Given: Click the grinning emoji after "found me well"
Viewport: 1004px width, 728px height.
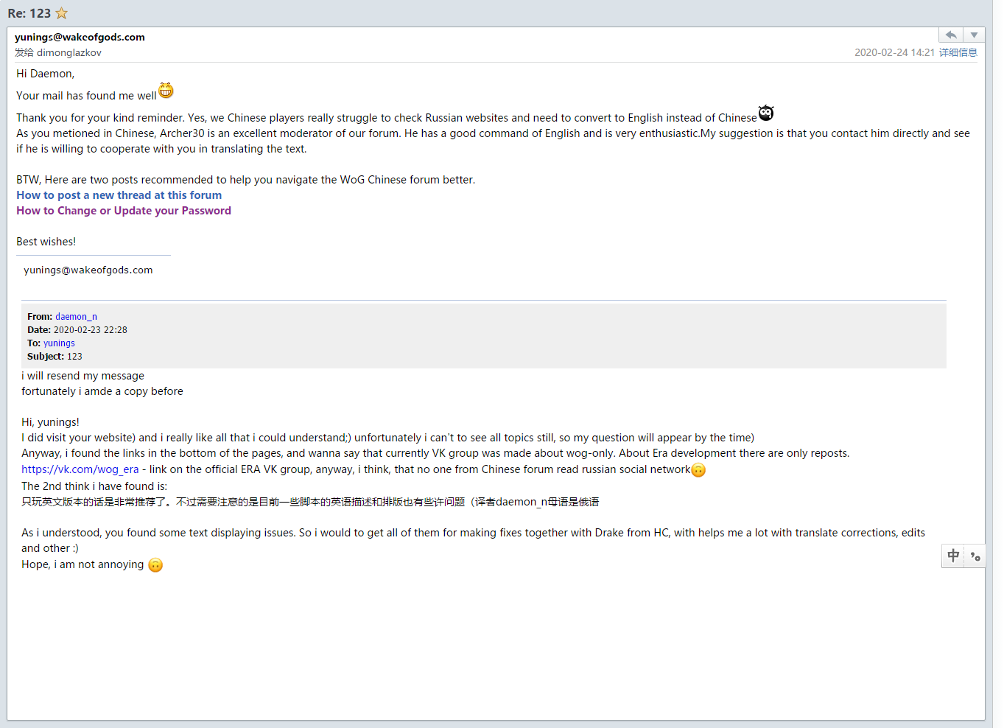Looking at the screenshot, I should tap(166, 91).
